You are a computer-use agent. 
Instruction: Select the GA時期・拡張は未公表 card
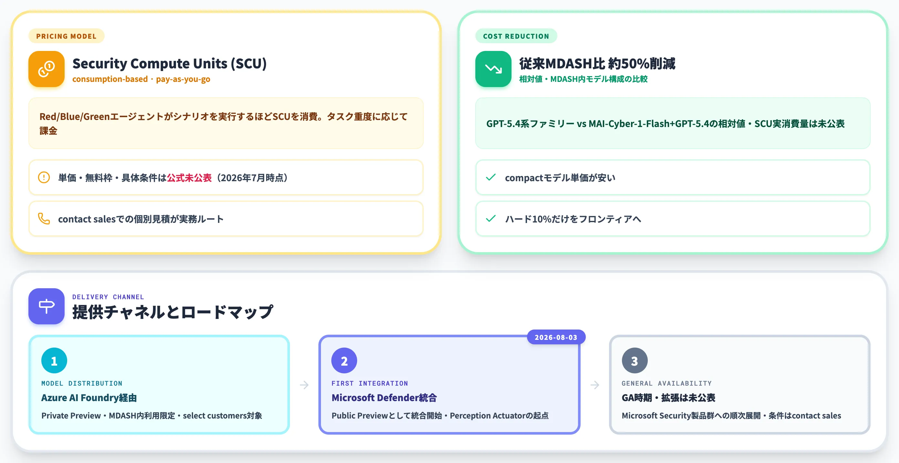(x=739, y=385)
